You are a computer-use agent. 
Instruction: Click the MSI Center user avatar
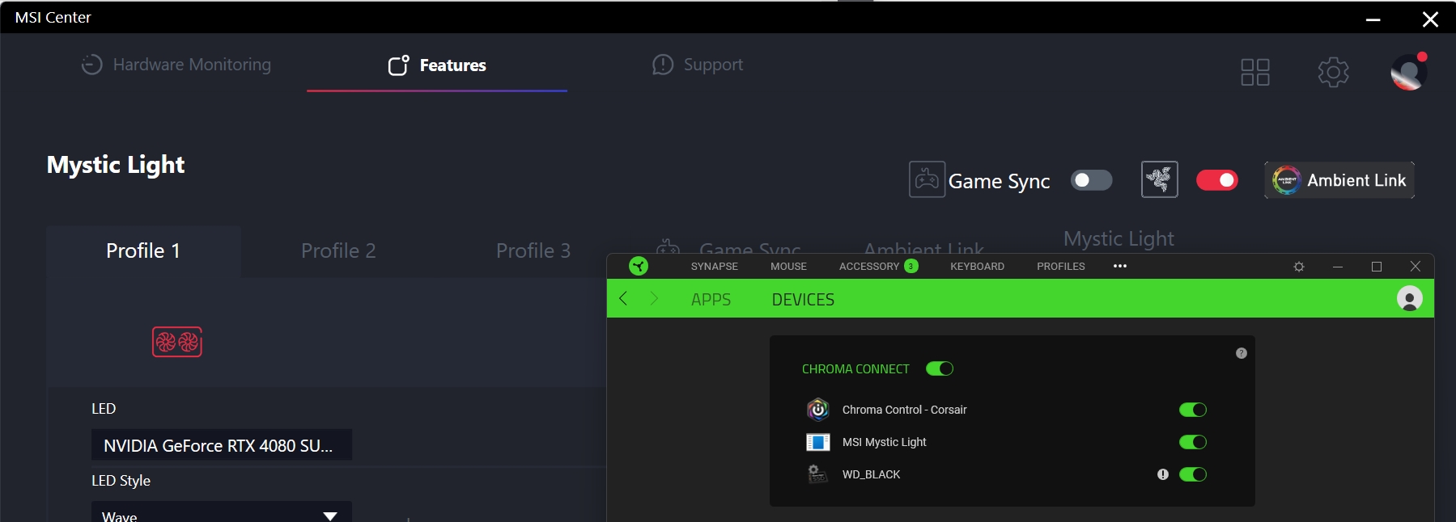click(x=1408, y=72)
